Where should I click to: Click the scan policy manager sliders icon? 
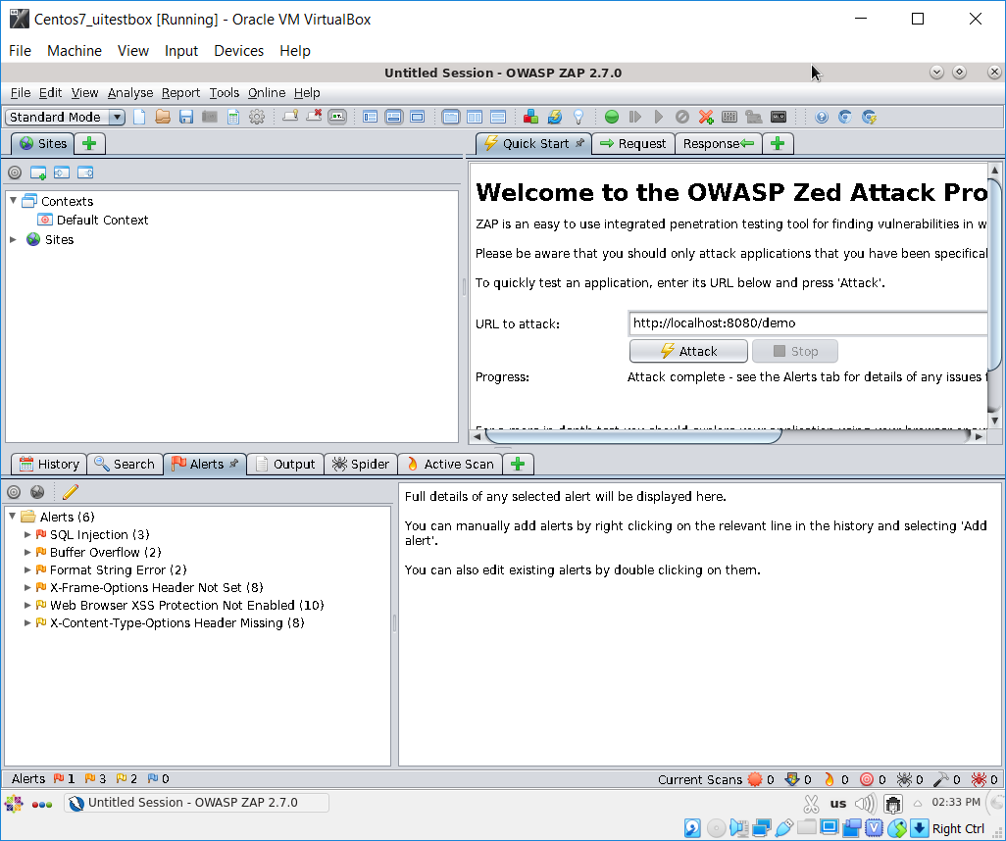click(729, 117)
